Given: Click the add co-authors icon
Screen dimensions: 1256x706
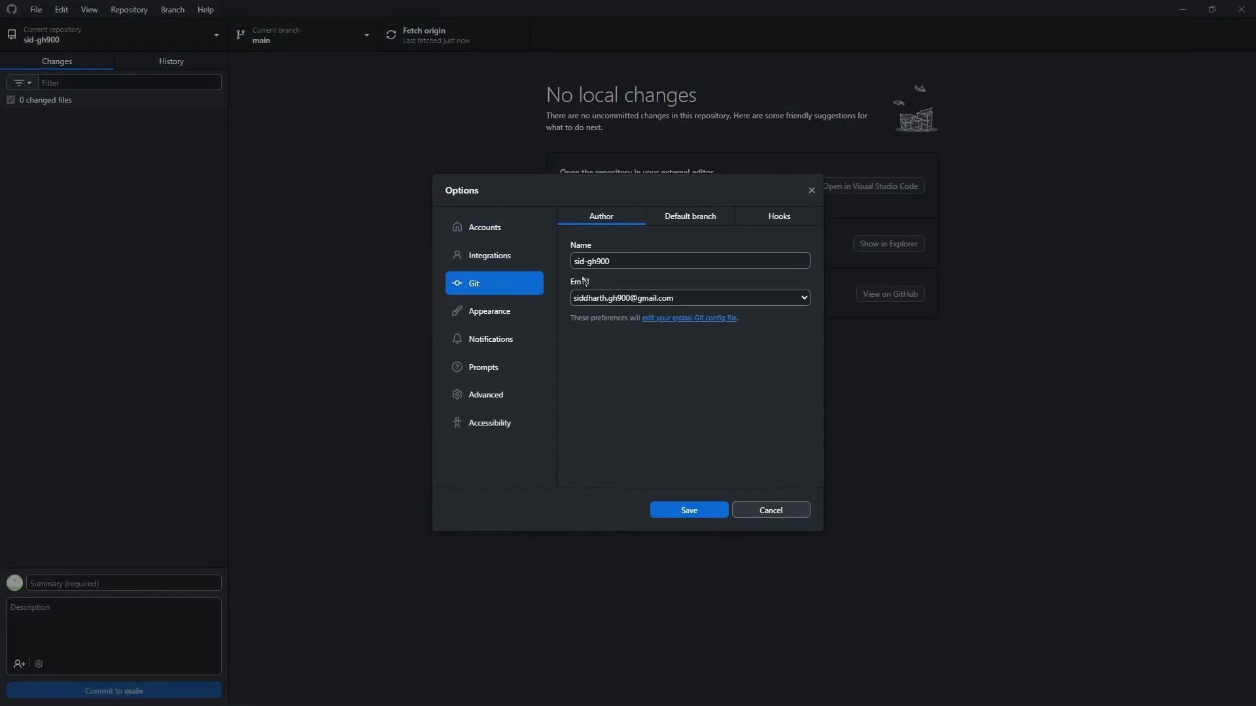Looking at the screenshot, I should (x=19, y=664).
